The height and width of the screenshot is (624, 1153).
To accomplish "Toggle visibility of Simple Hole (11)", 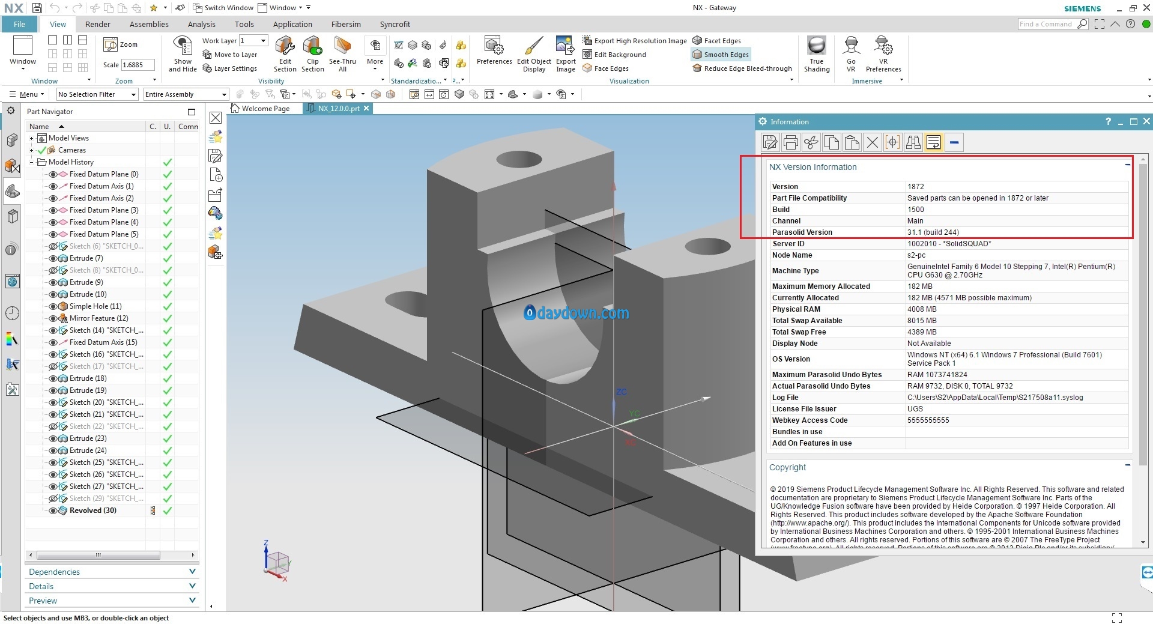I will [x=53, y=306].
